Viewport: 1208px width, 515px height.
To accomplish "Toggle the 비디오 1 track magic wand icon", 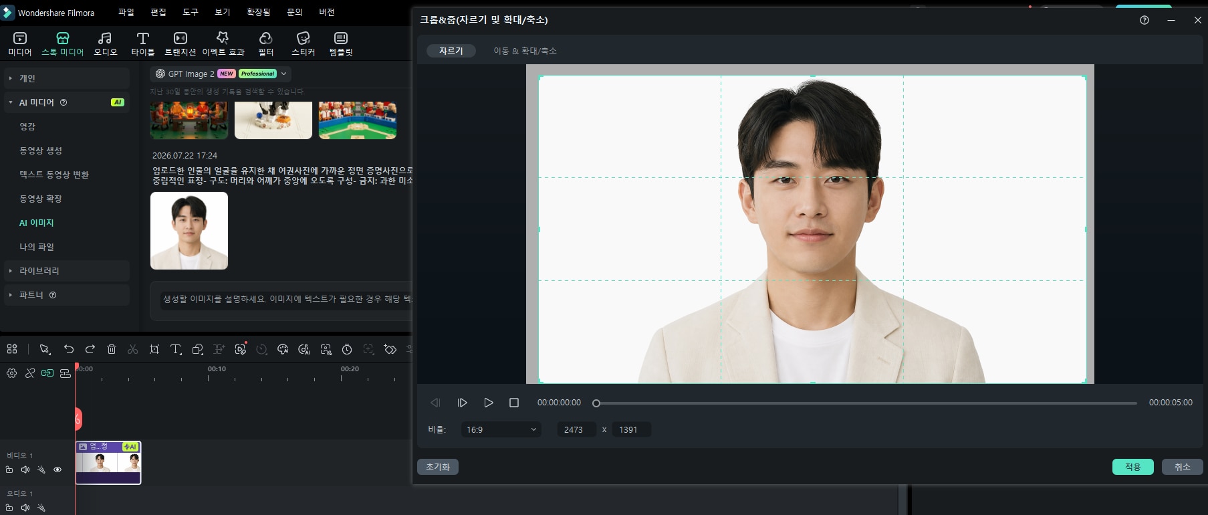I will pyautogui.click(x=41, y=470).
